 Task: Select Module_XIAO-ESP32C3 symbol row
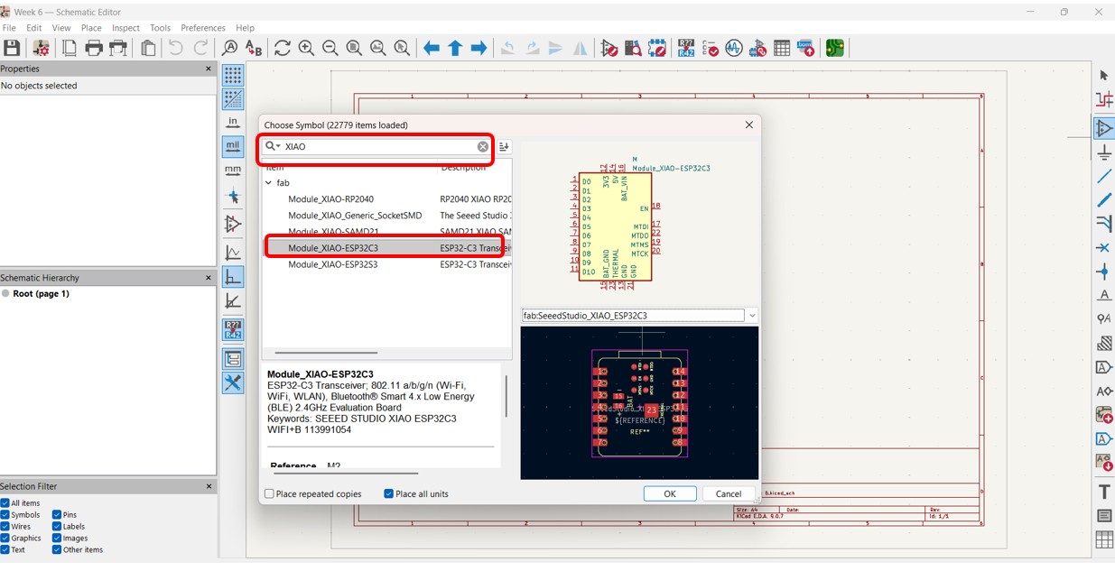[386, 248]
